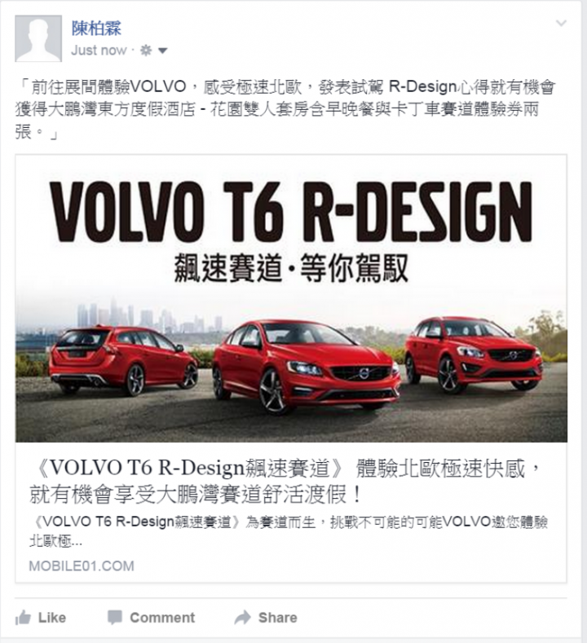
Task: Click the Comment text label
Action: coord(162,618)
